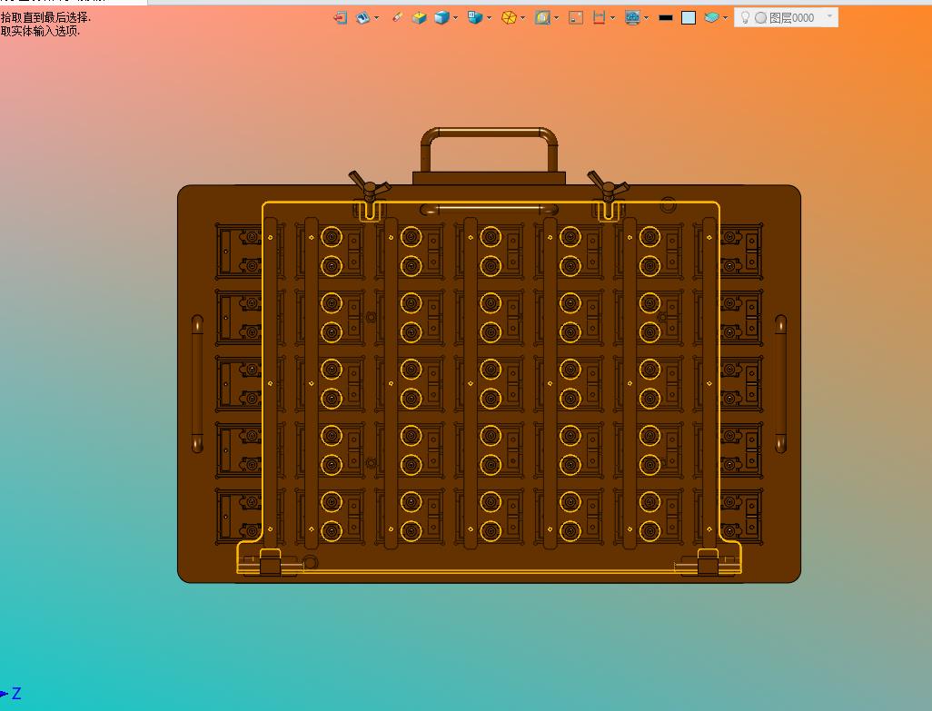The image size is (932, 711).
Task: Click the blue monitor display icon
Action: (x=632, y=18)
